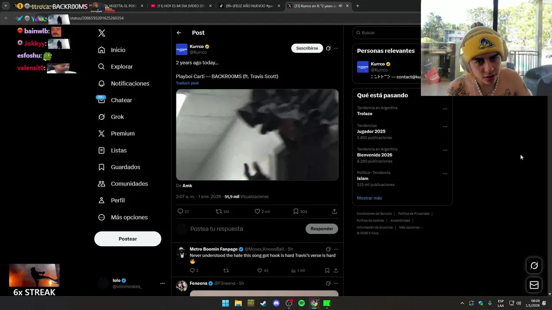Viewport: 552px width, 310px height.
Task: Click Suscribirse button on Kurrco post
Action: (307, 48)
